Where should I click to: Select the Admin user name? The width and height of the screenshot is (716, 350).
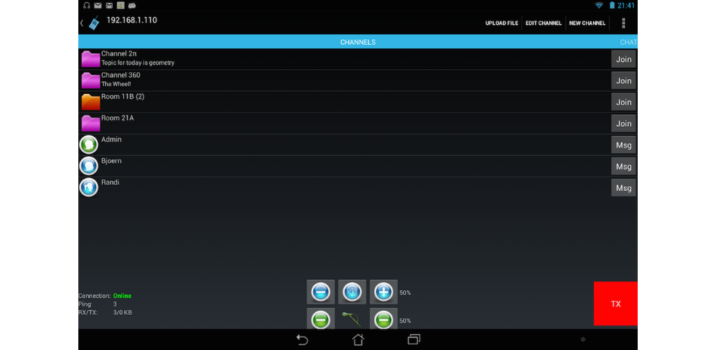pyautogui.click(x=111, y=139)
